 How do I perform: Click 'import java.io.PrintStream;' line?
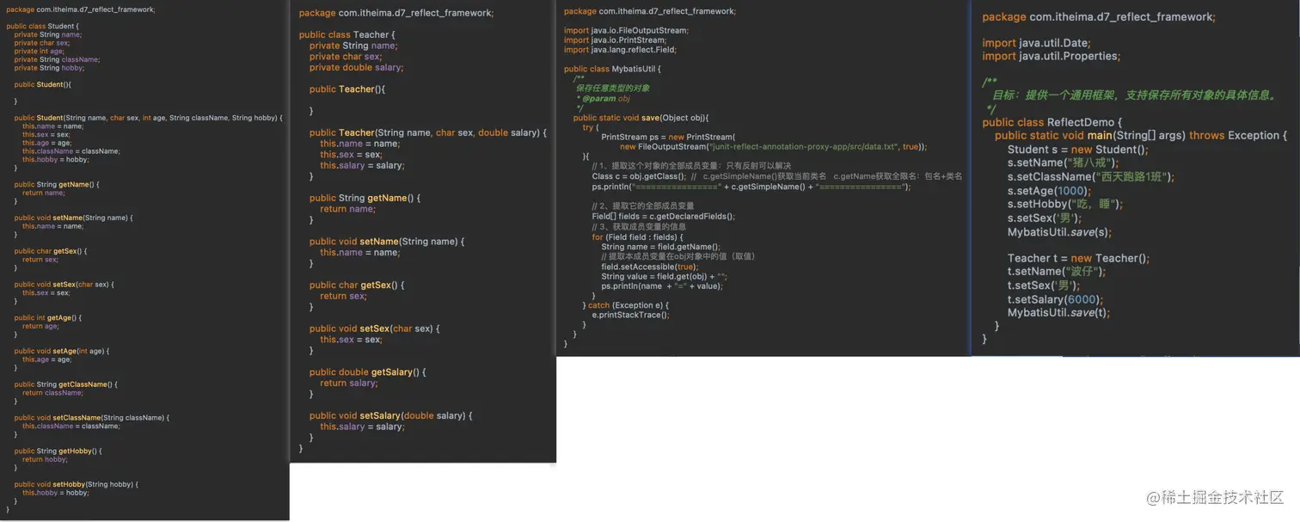(615, 40)
